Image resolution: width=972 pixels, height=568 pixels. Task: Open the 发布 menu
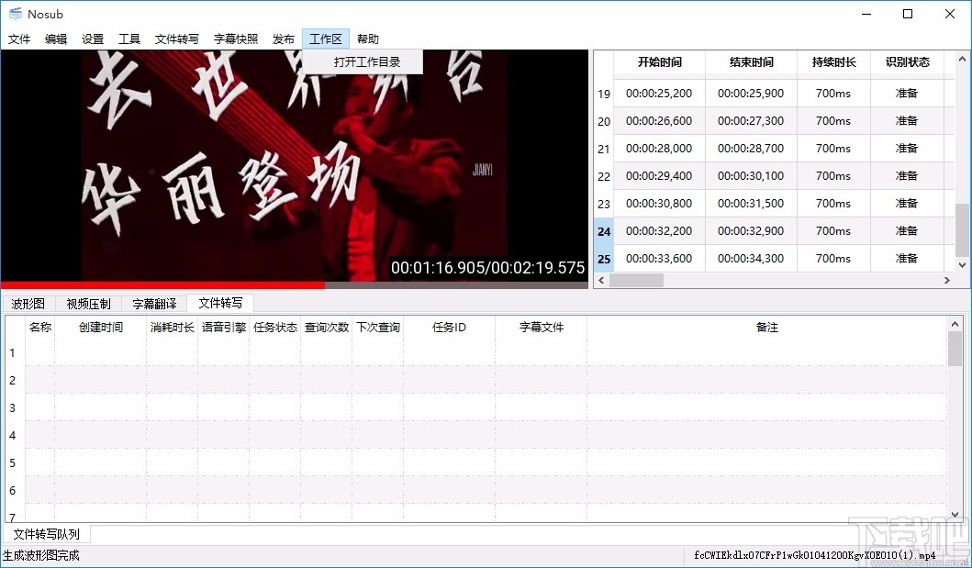[284, 39]
